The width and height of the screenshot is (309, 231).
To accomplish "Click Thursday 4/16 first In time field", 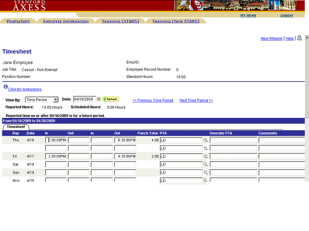I will (56, 141).
